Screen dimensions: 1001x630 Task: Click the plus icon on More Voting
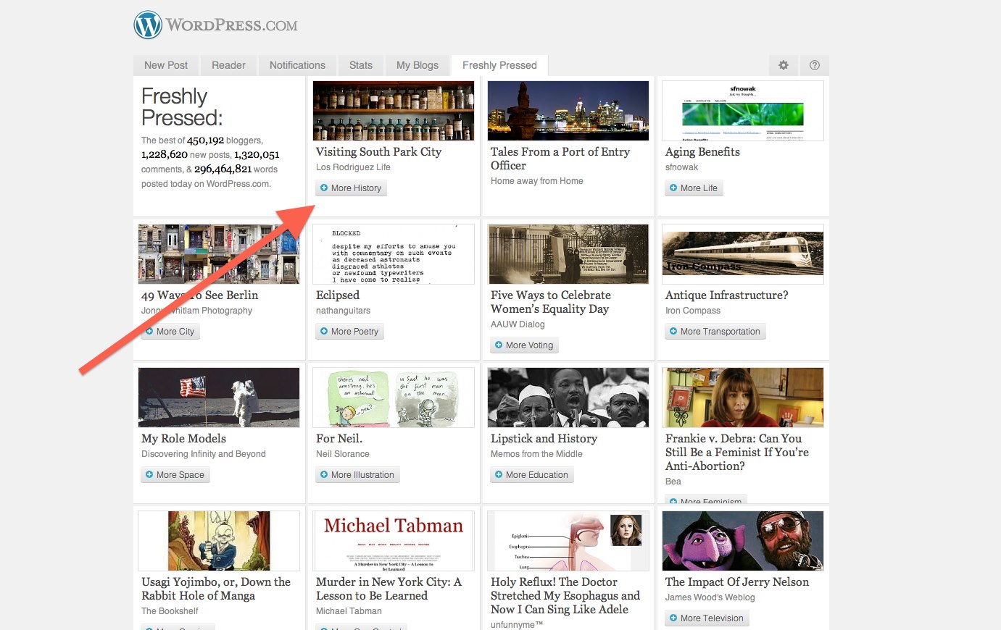click(499, 345)
